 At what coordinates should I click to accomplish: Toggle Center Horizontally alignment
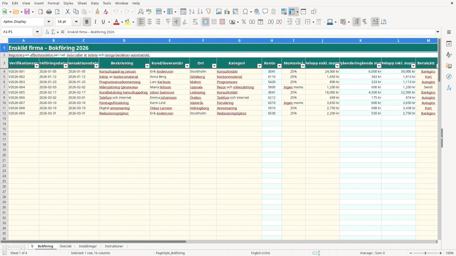tap(150, 22)
